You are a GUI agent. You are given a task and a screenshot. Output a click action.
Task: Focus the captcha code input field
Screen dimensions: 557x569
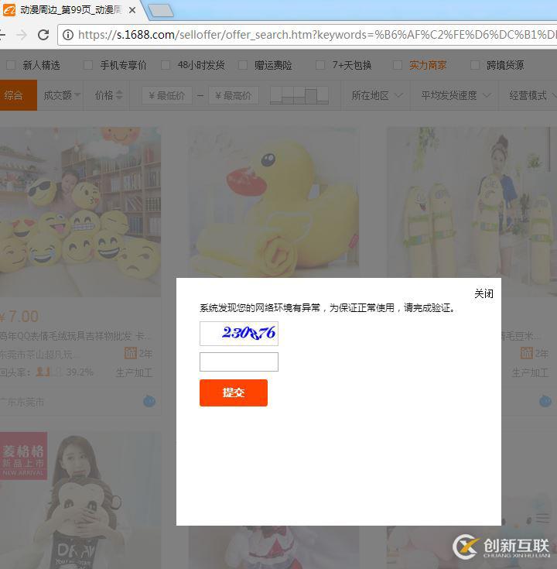click(239, 362)
